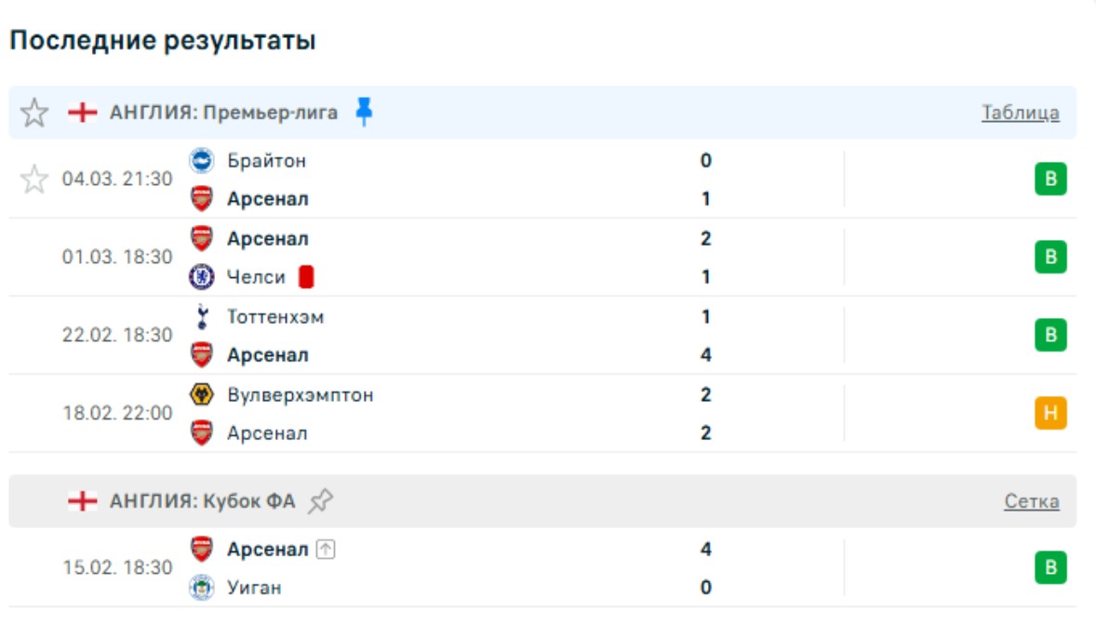Click the Wolverhampton club crest
1096x624 pixels.
coord(201,395)
